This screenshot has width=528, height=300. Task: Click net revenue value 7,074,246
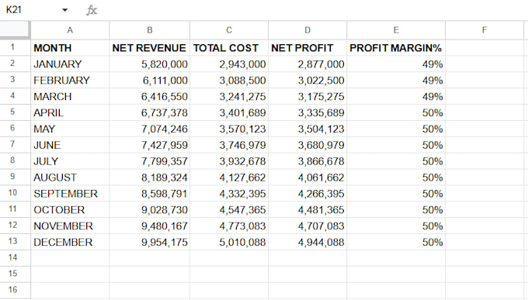[150, 129]
